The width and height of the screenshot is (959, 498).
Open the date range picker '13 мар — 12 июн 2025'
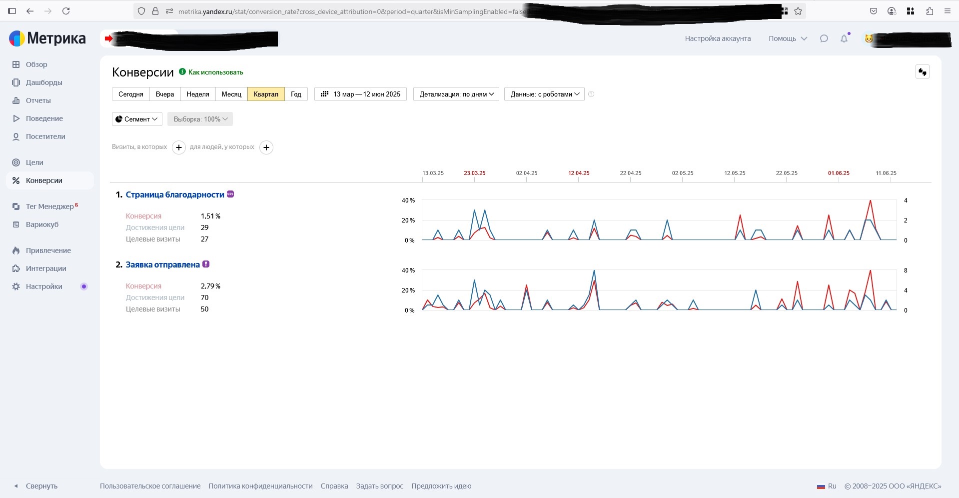pyautogui.click(x=360, y=94)
